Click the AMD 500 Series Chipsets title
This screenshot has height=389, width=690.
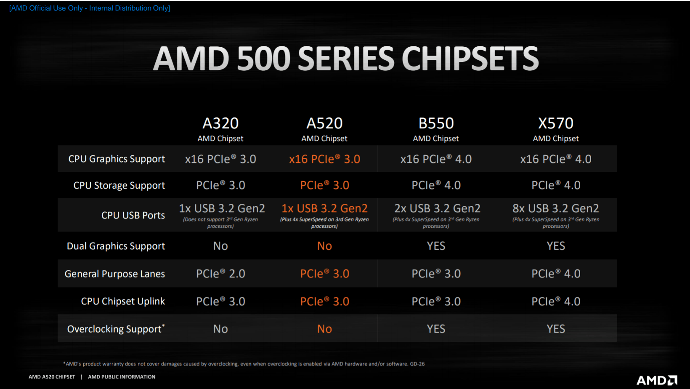click(346, 59)
